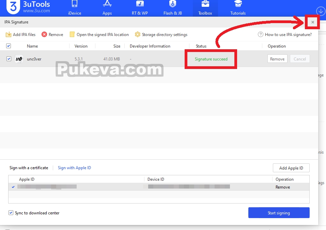This screenshot has width=326, height=230.
Task: Open the Apps tab
Action: pyautogui.click(x=107, y=8)
